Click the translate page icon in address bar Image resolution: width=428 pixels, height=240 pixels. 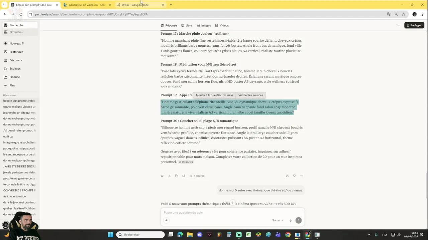[389, 14]
